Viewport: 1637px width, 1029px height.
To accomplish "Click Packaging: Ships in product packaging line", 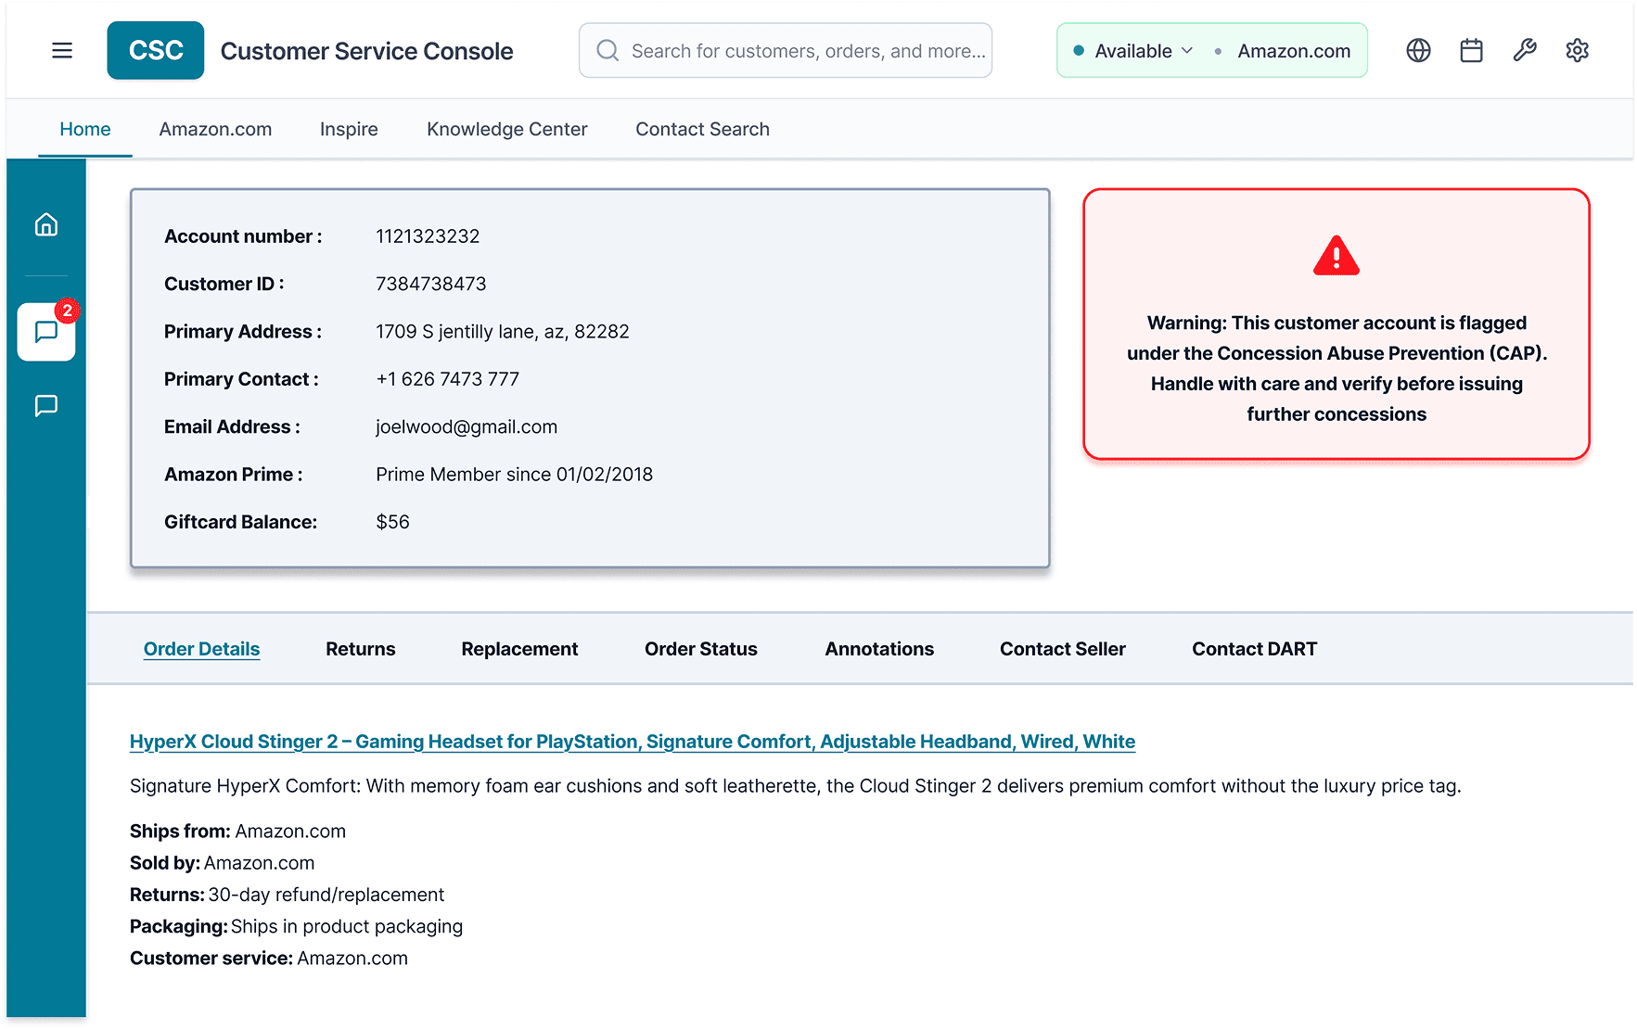I will (297, 927).
